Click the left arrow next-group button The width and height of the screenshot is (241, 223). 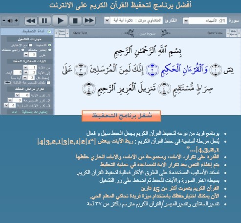click(8, 82)
